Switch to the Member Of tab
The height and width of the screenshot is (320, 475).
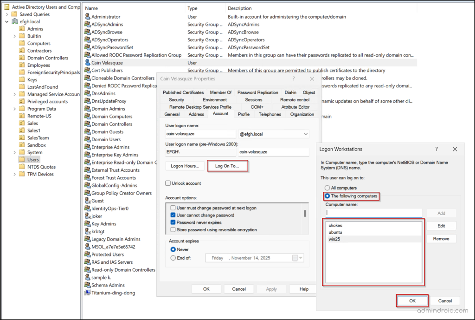pyautogui.click(x=220, y=92)
